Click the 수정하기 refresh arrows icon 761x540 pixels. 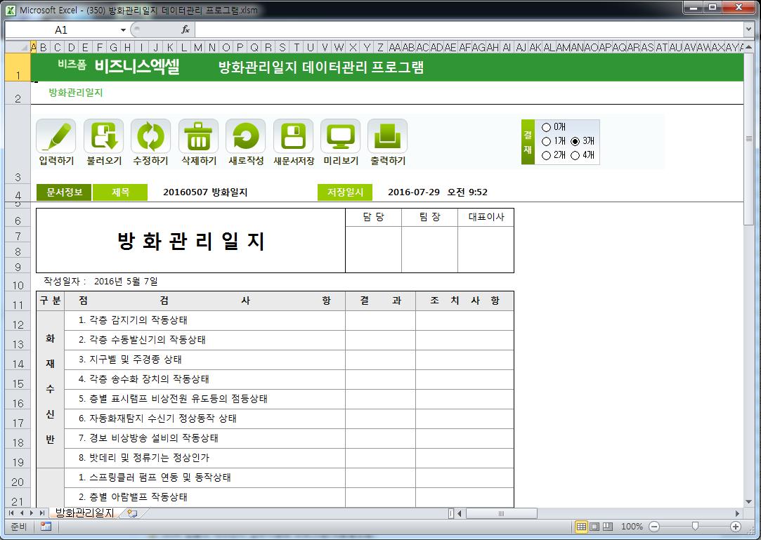tap(150, 136)
